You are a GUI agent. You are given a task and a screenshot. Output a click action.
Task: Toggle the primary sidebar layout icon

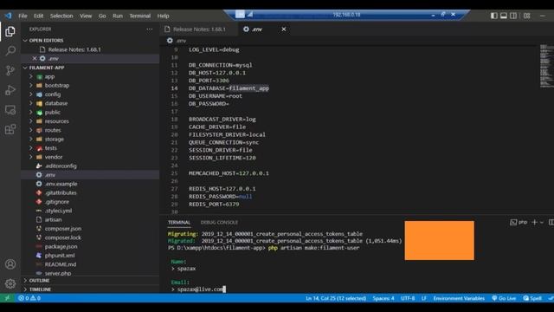(x=494, y=16)
